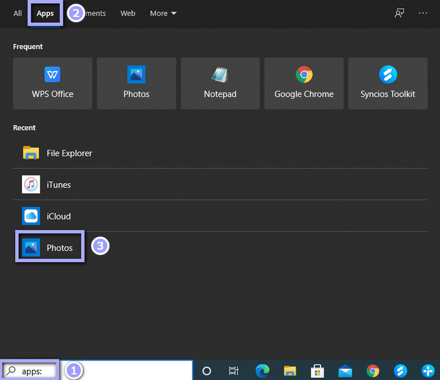
Task: Open the Photos tile under Frequent
Action: tap(136, 84)
